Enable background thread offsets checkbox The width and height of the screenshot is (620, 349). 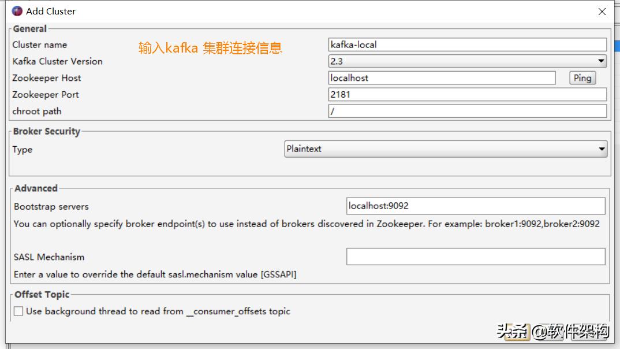pyautogui.click(x=18, y=311)
